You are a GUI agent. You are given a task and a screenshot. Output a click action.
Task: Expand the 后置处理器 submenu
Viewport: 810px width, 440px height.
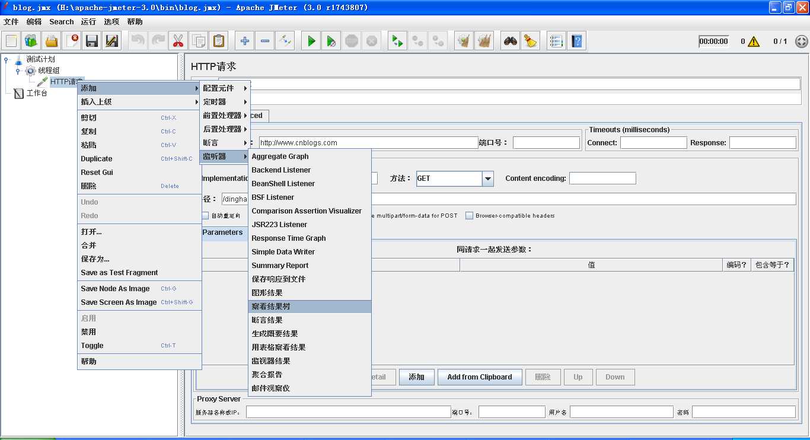point(224,129)
